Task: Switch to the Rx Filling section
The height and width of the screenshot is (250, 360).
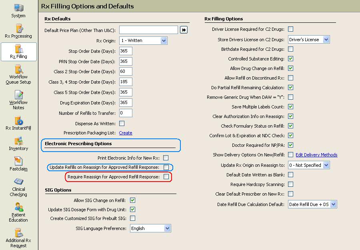Action: [x=18, y=52]
